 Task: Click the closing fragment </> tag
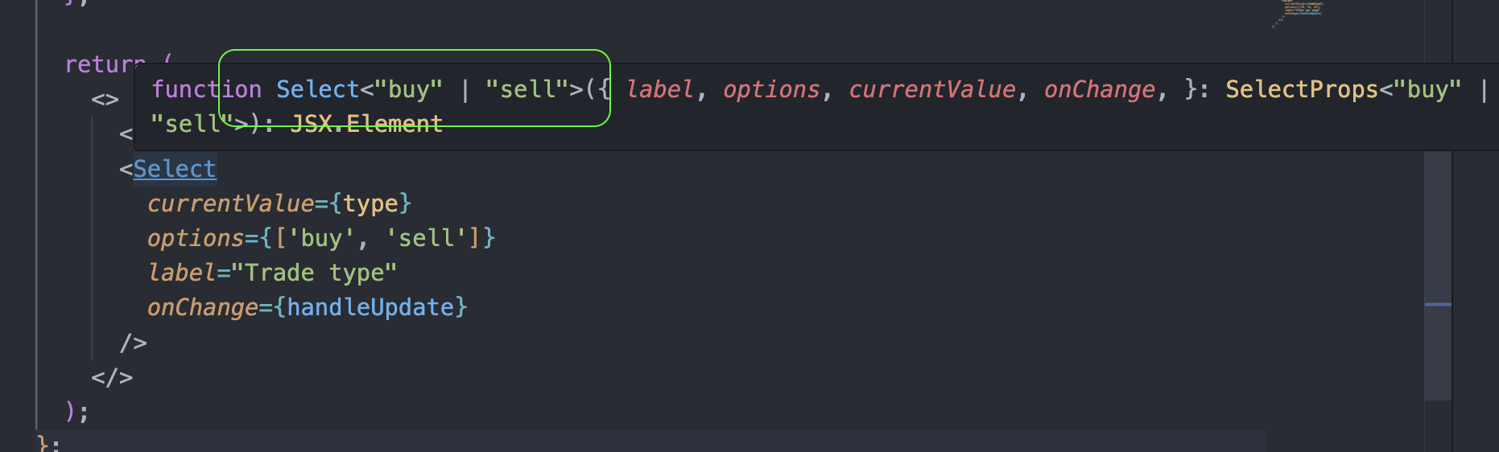pos(112,377)
